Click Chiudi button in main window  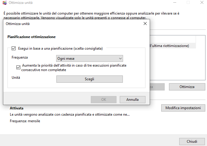[x=192, y=142]
